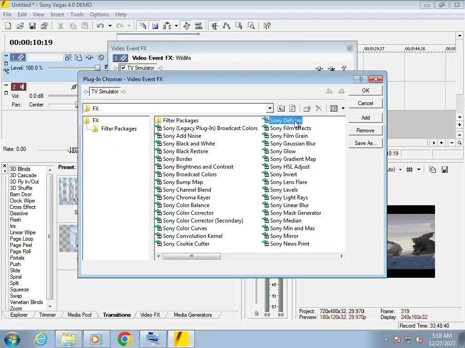Change list view mode icon
This screenshot has height=348, width=465.
[x=334, y=108]
